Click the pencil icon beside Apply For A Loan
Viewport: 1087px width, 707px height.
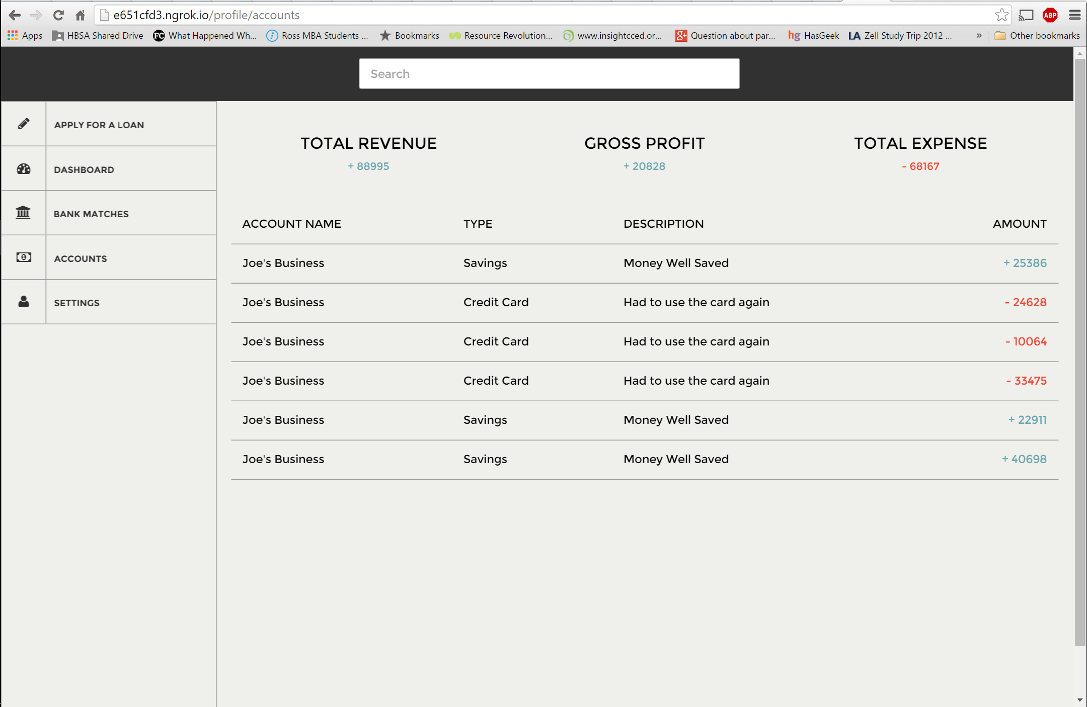pos(24,124)
